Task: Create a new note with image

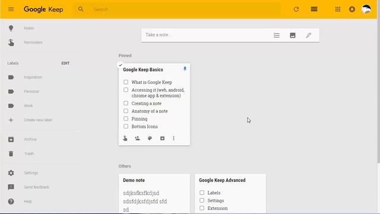Action: (x=293, y=36)
